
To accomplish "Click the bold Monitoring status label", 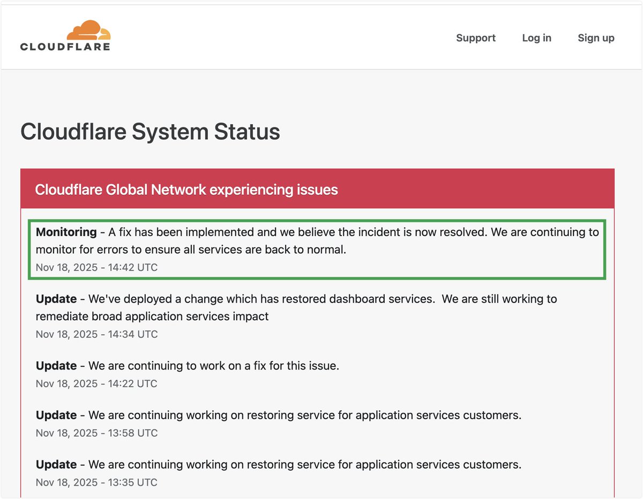I will tap(66, 232).
